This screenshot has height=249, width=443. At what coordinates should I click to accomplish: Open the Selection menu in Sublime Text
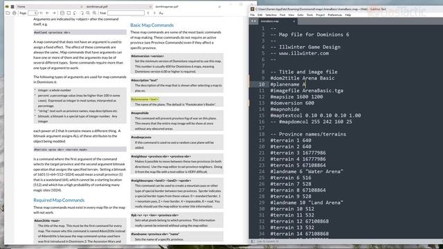point(271,15)
